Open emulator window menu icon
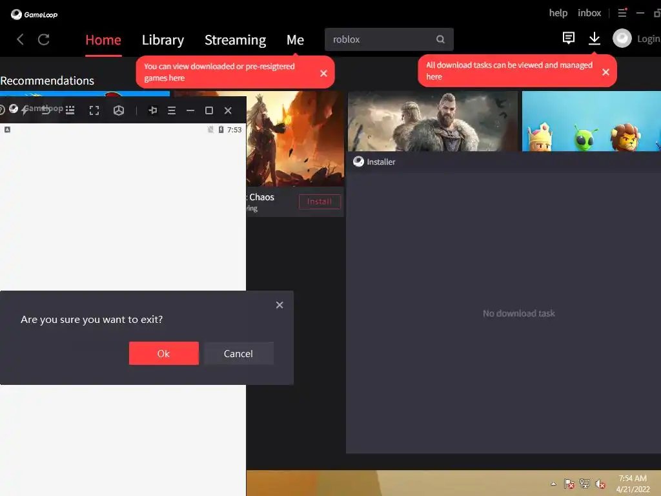The image size is (661, 496). [x=172, y=110]
